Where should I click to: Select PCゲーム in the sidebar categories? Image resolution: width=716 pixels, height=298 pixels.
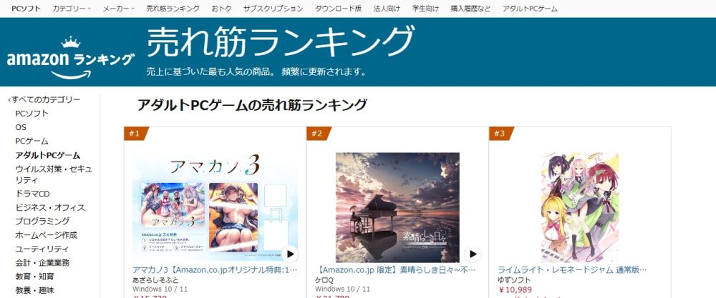[32, 141]
